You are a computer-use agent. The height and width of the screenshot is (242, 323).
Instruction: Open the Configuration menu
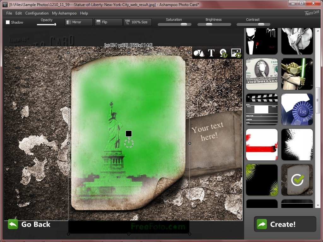[37, 13]
